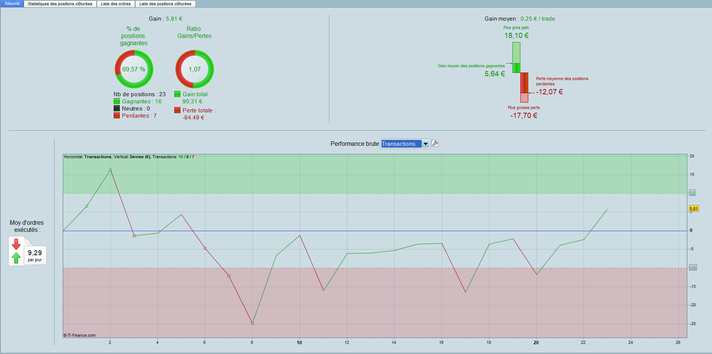This screenshot has height=354, width=712.
Task: Click the red Perte totale legend square
Action: (177, 110)
